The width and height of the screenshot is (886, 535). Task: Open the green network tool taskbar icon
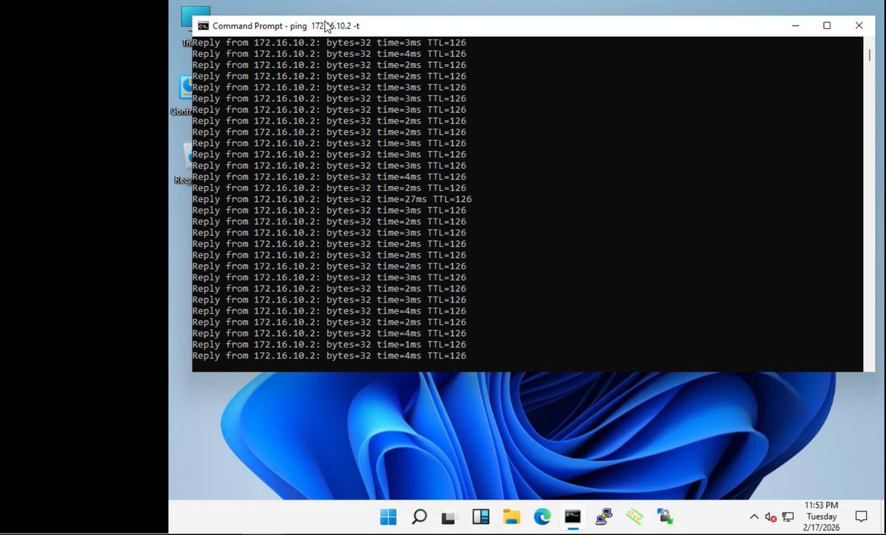(634, 517)
